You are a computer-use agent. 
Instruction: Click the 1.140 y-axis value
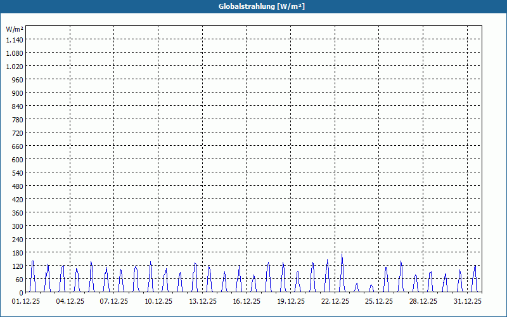tap(15, 40)
